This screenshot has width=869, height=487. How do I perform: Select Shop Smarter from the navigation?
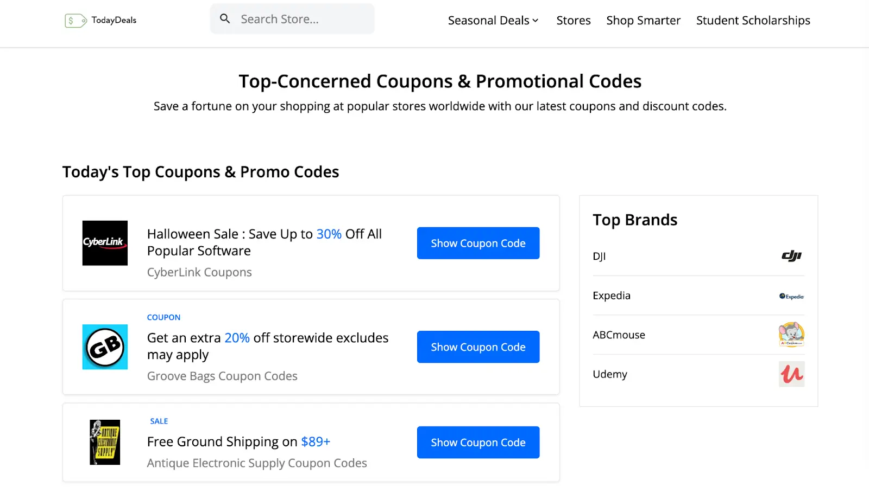pos(643,20)
